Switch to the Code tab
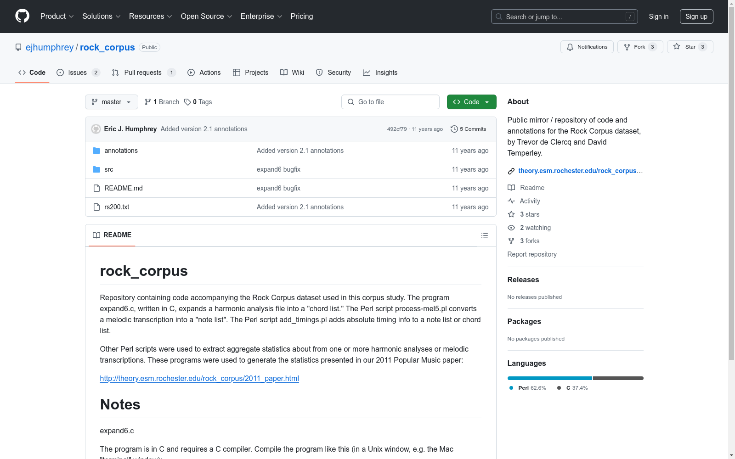Viewport: 735px width, 459px height. tap(32, 73)
